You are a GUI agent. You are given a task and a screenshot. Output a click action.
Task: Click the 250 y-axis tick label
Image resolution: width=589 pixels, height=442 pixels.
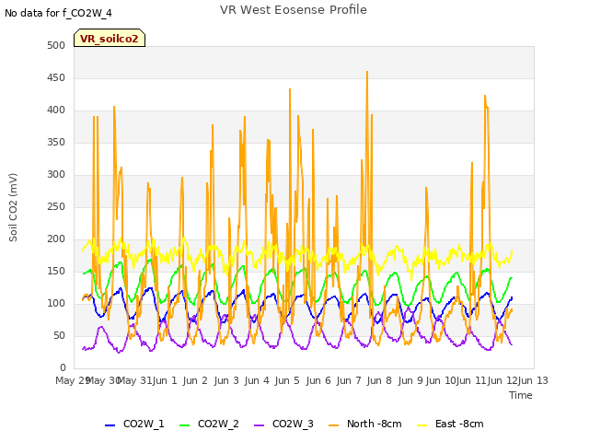coord(56,206)
